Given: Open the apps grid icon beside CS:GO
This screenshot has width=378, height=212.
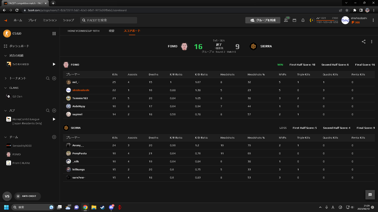Looking at the screenshot, I should (x=54, y=34).
